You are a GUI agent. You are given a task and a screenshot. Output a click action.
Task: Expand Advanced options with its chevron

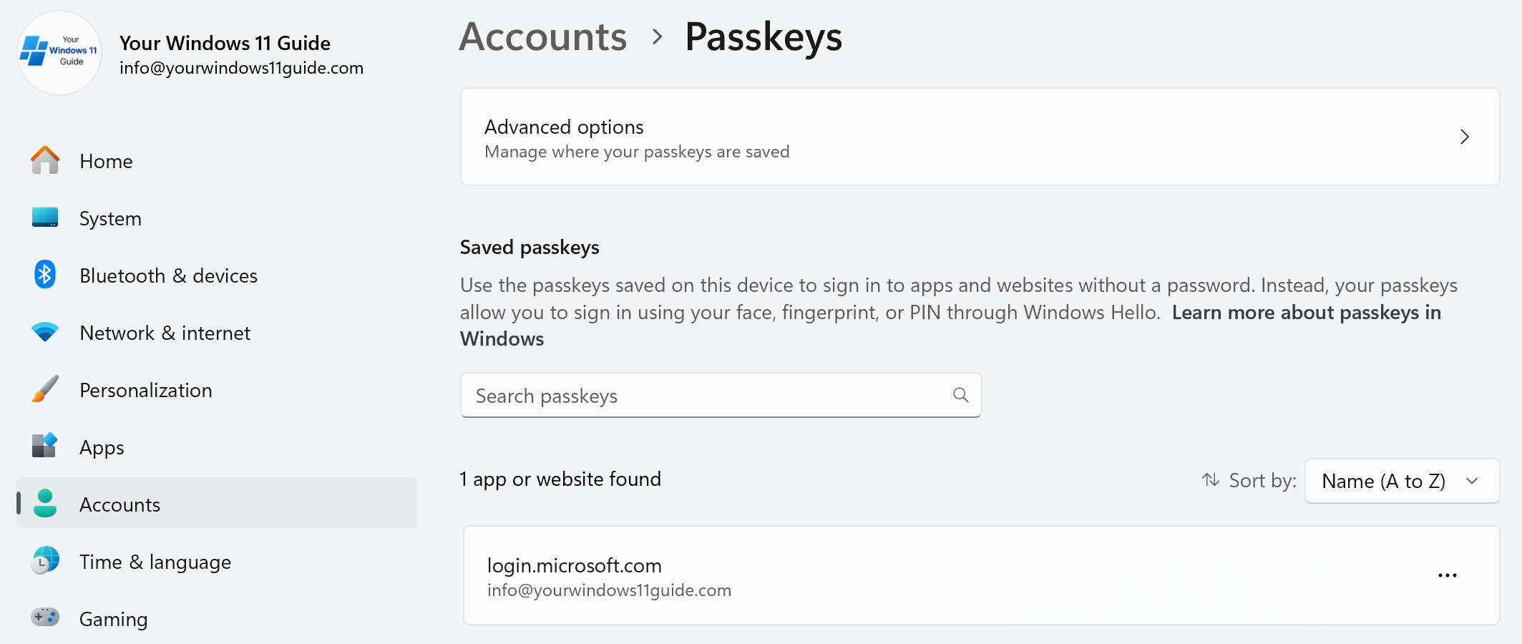[1464, 137]
